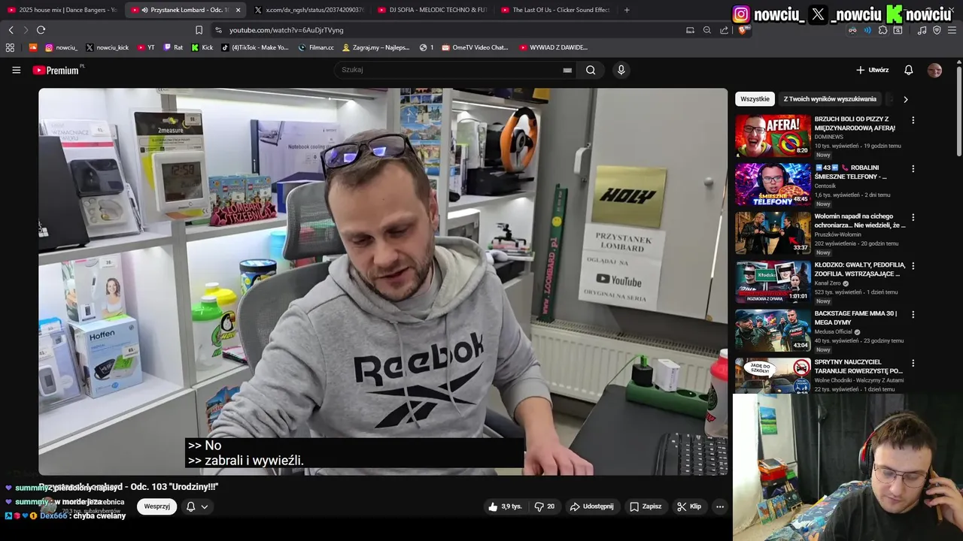Click the YouTube Premium logo
The width and height of the screenshot is (963, 541).
57,70
